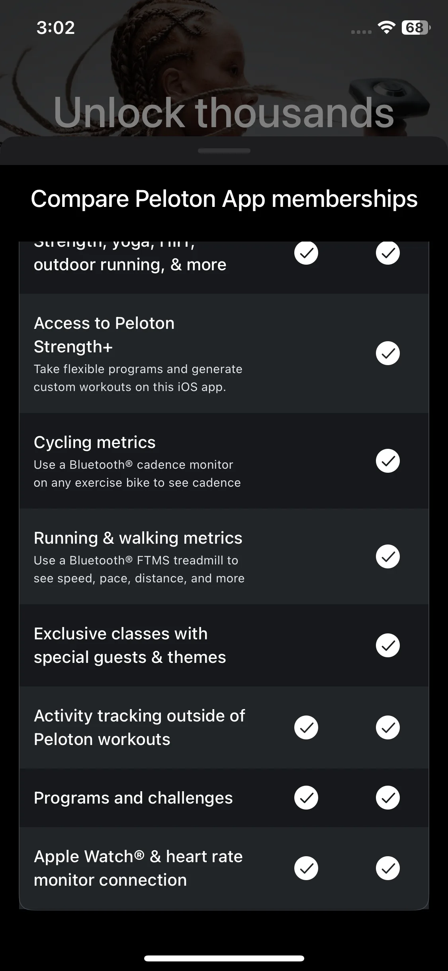The width and height of the screenshot is (448, 971).
Task: Tap the checkmark for Access to Peloton Strength+
Action: coord(387,353)
